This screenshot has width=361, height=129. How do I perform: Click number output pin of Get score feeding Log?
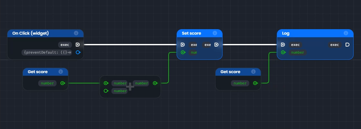click(255, 83)
